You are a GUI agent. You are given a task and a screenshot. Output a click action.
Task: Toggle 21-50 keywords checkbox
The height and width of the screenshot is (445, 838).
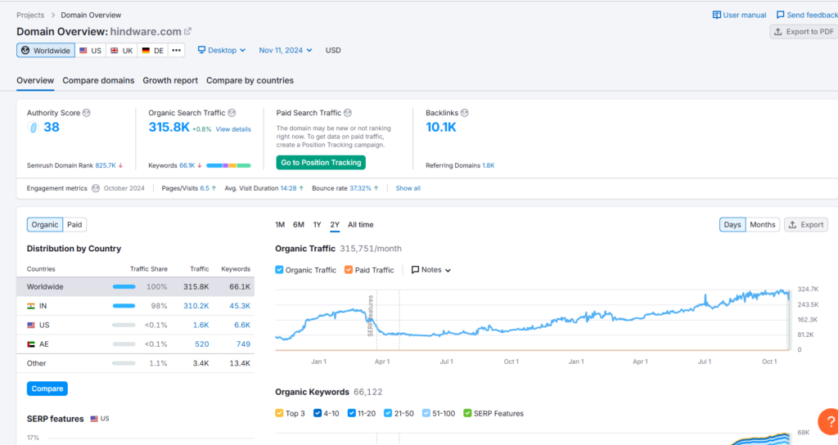pyautogui.click(x=388, y=413)
